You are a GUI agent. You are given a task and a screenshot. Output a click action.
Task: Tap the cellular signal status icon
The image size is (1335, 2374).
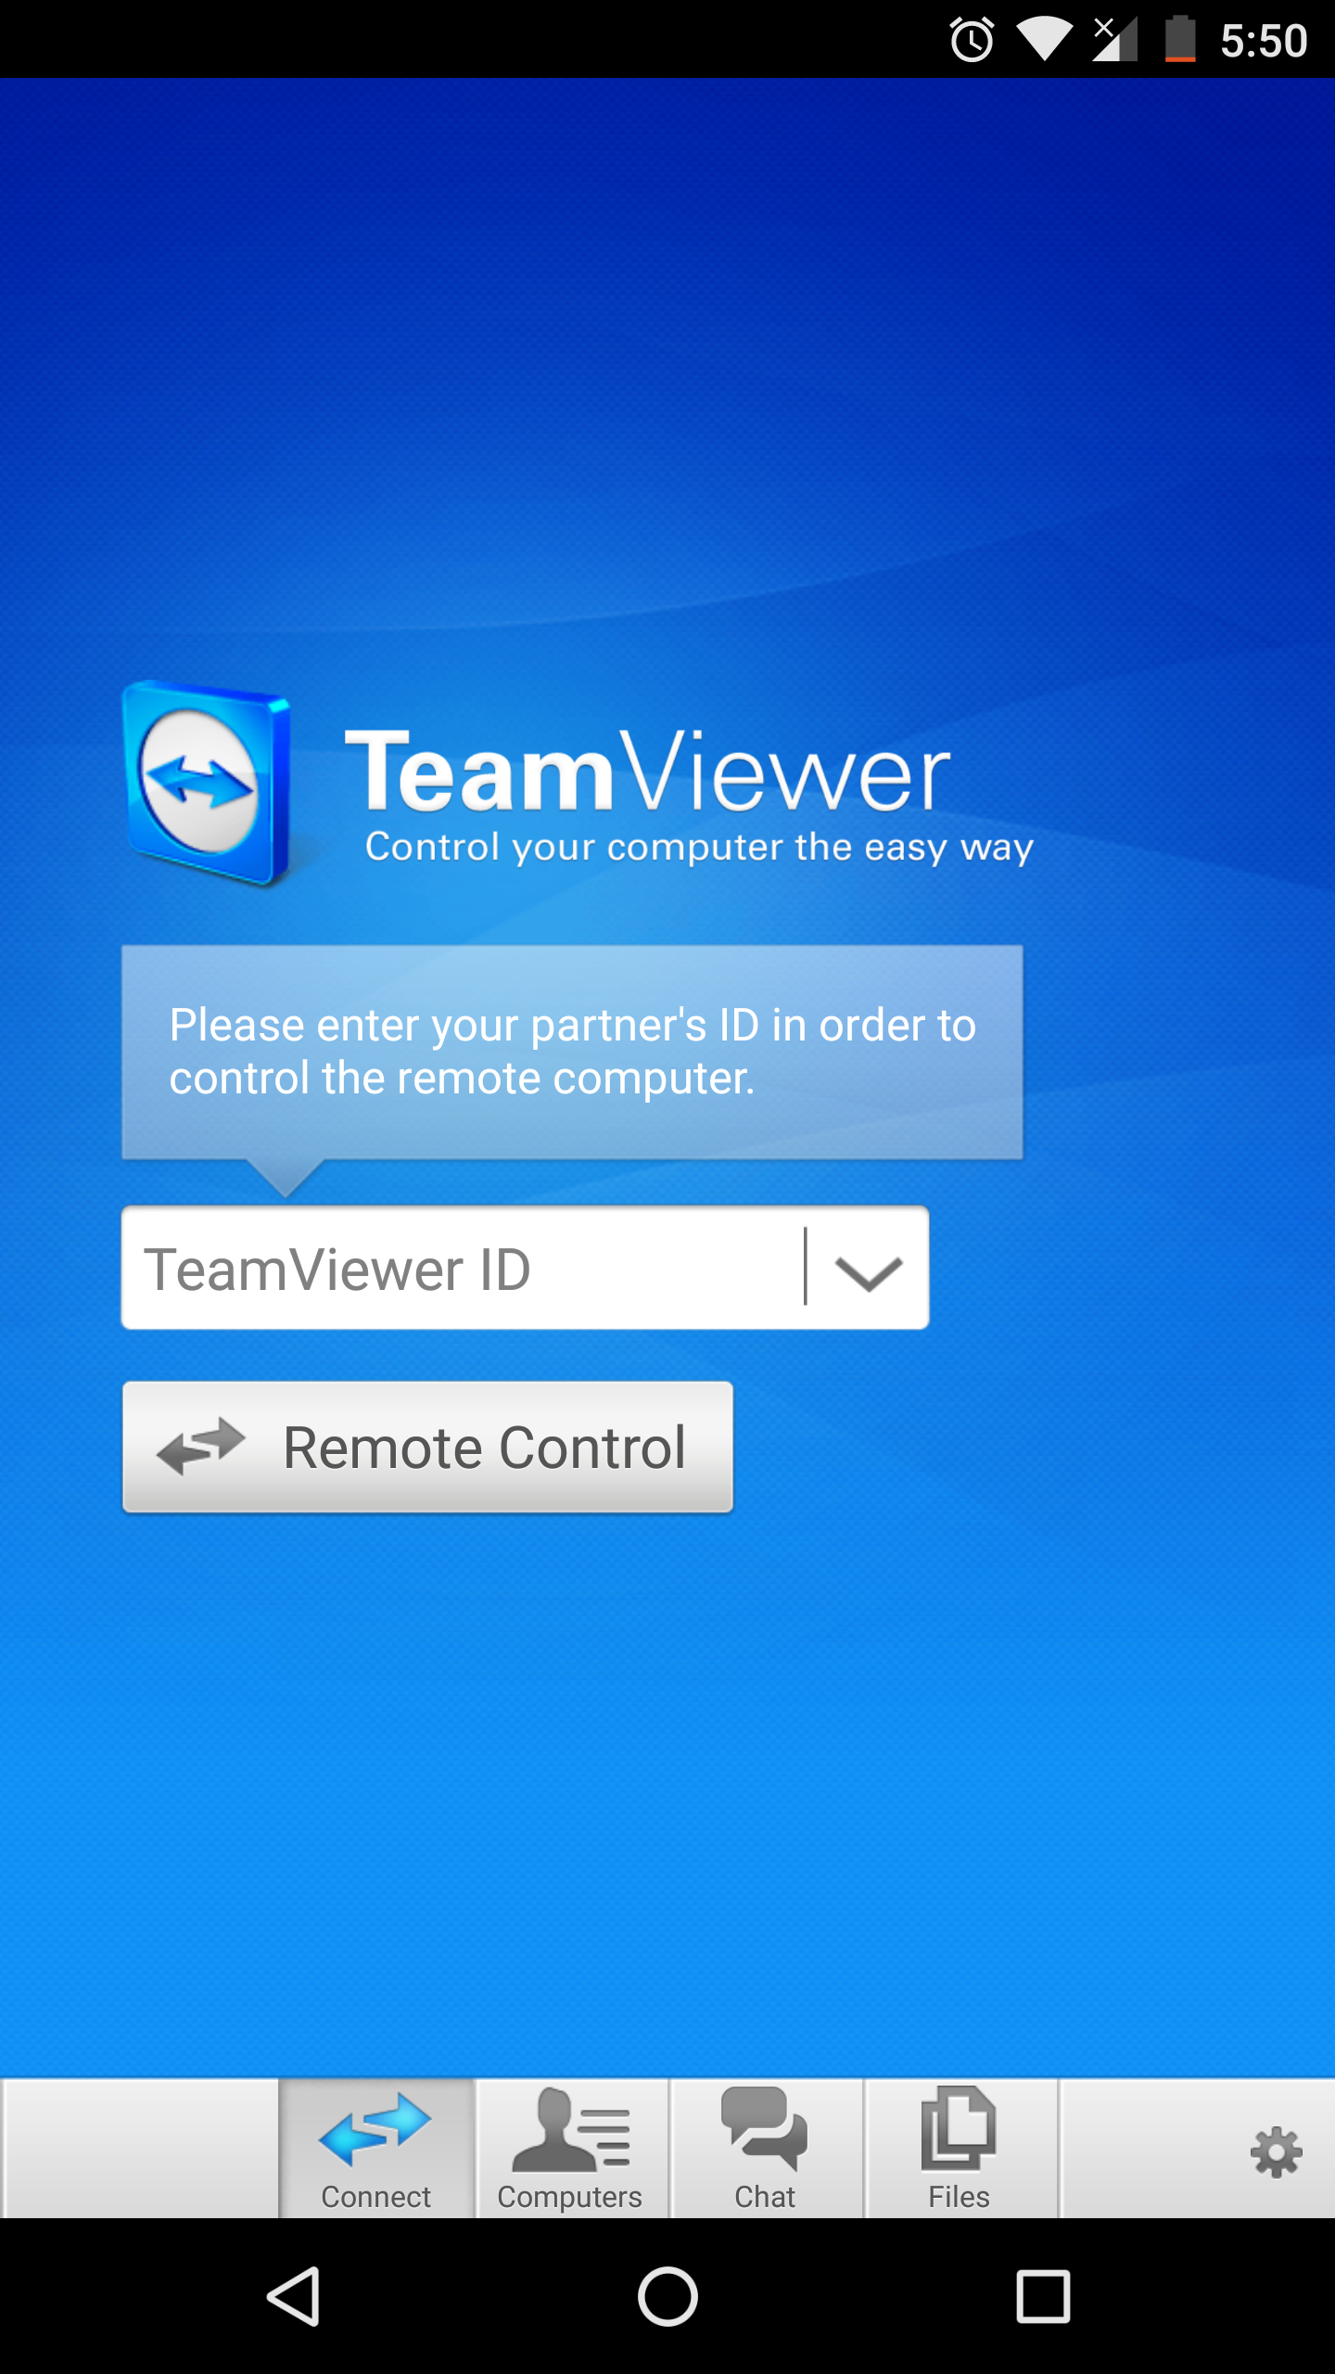1114,40
